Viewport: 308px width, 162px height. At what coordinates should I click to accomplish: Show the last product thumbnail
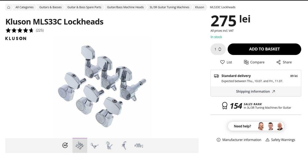[x=139, y=145]
